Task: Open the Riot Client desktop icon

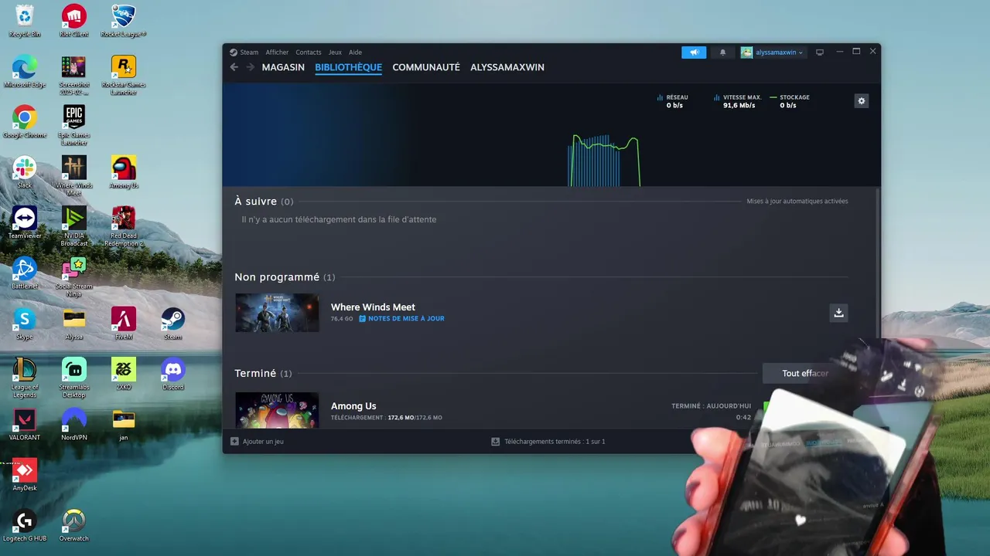Action: 74,20
